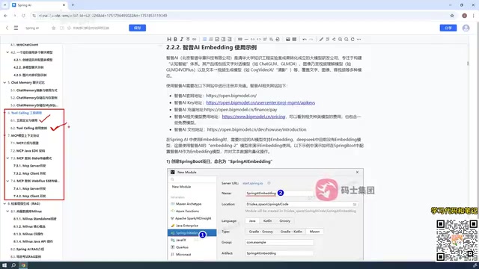Open outline item 7.4.2 Mcp Client
Viewport: 479px width, 269px height.
pyautogui.click(x=30, y=196)
